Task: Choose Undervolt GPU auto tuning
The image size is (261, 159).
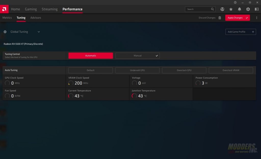Action: pos(137,70)
